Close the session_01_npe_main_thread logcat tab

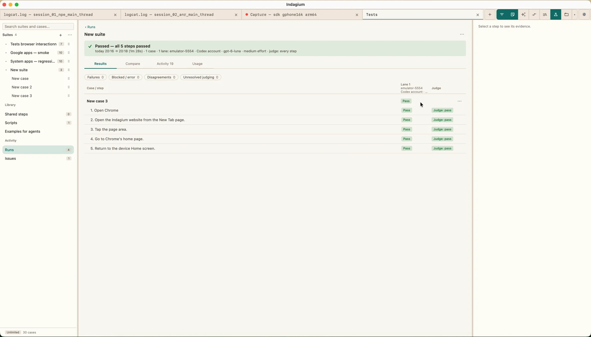(115, 15)
